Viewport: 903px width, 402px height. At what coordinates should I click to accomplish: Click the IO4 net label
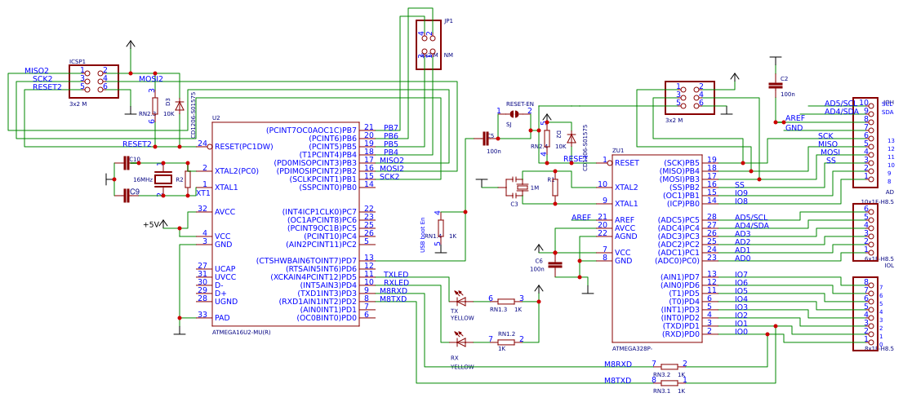741,298
